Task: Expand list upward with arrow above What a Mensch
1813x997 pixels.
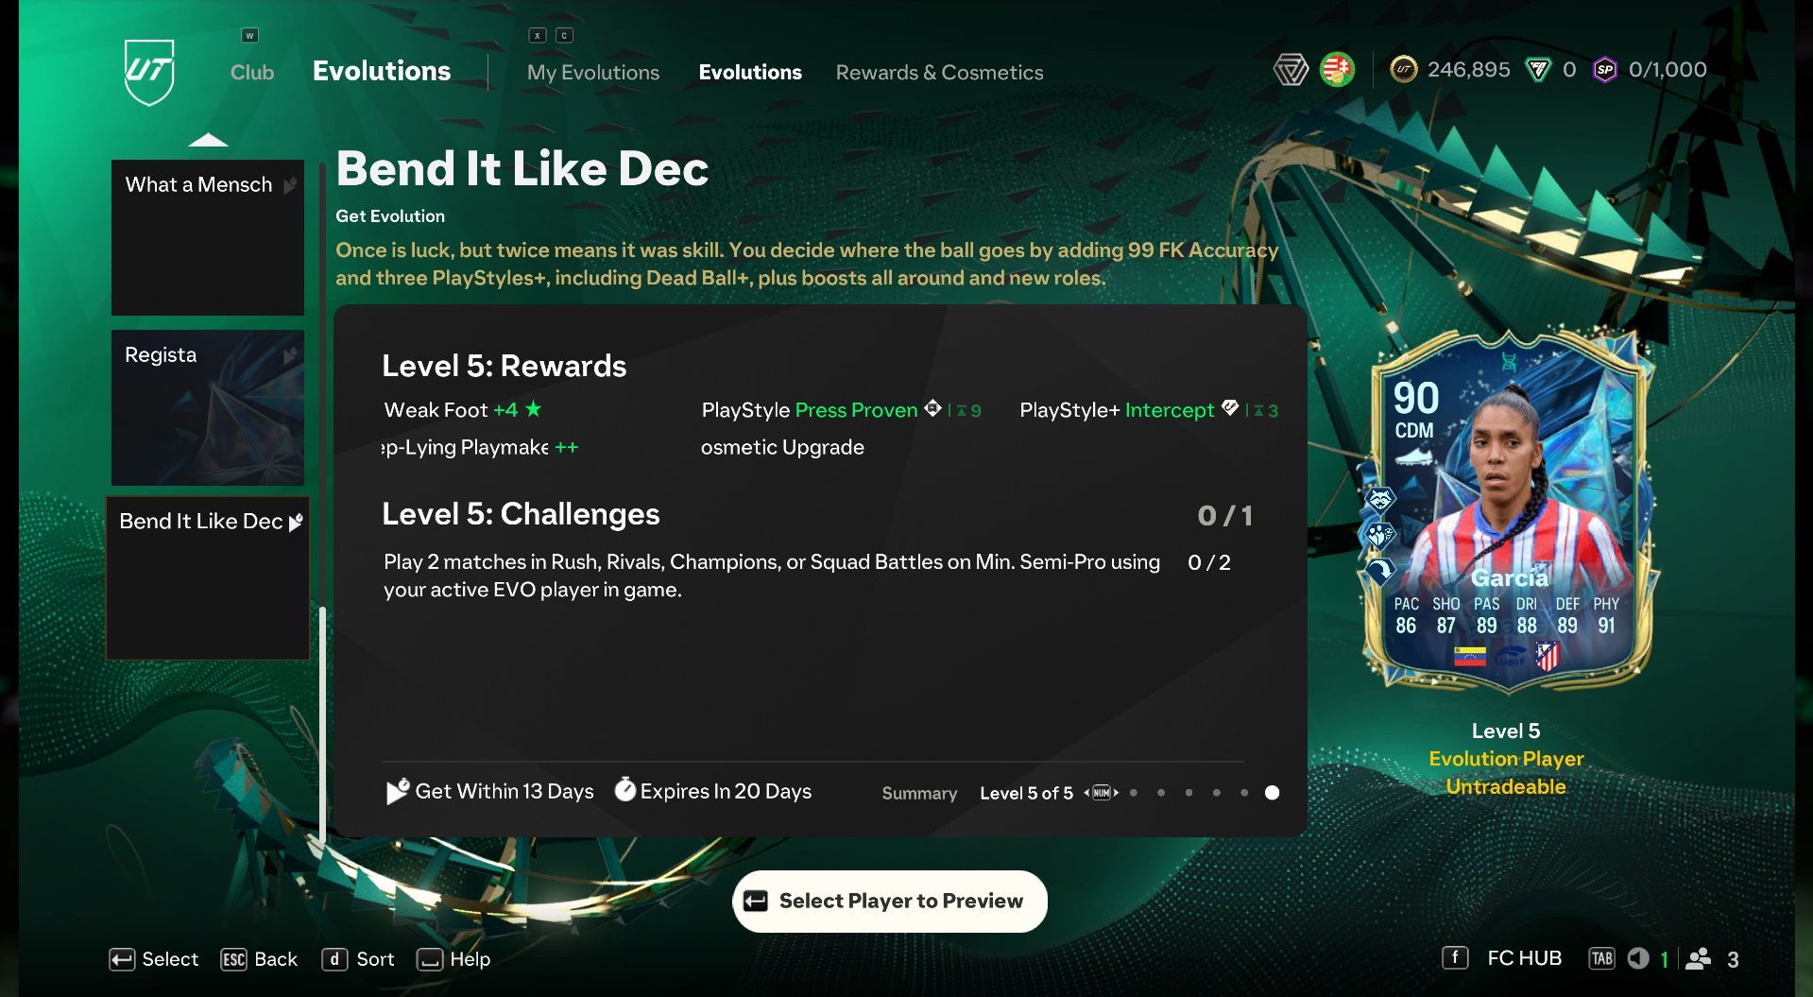Action: point(208,140)
